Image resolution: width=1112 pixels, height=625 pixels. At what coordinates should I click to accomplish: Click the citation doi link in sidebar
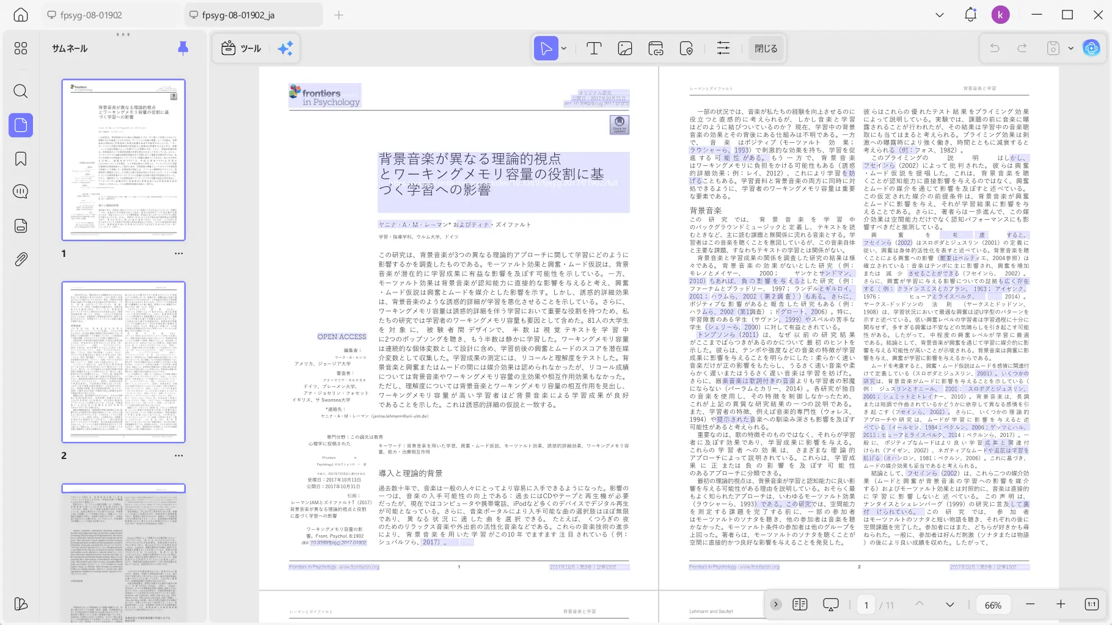tap(338, 543)
